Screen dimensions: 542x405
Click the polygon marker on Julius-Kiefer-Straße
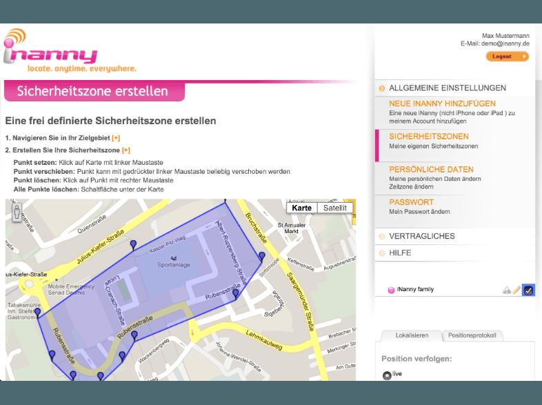(x=133, y=244)
